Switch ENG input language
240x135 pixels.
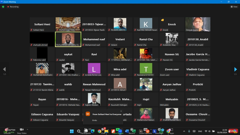[x=200, y=131]
